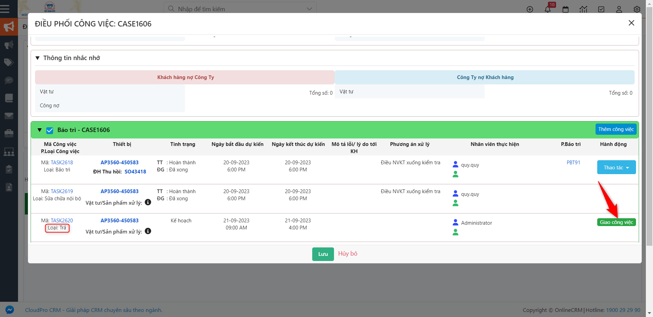This screenshot has width=653, height=317.
Task: Click the Vật tư row under Công Ty nợ
Action: click(409, 92)
